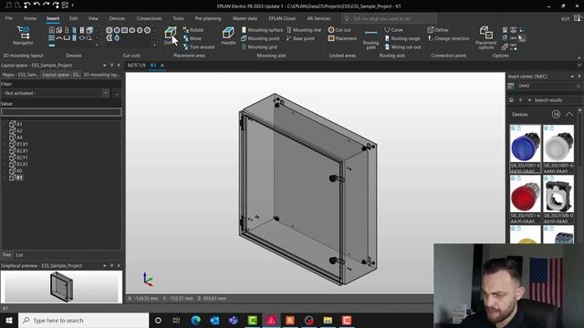Favorite the red pushbutton device

(x=513, y=179)
